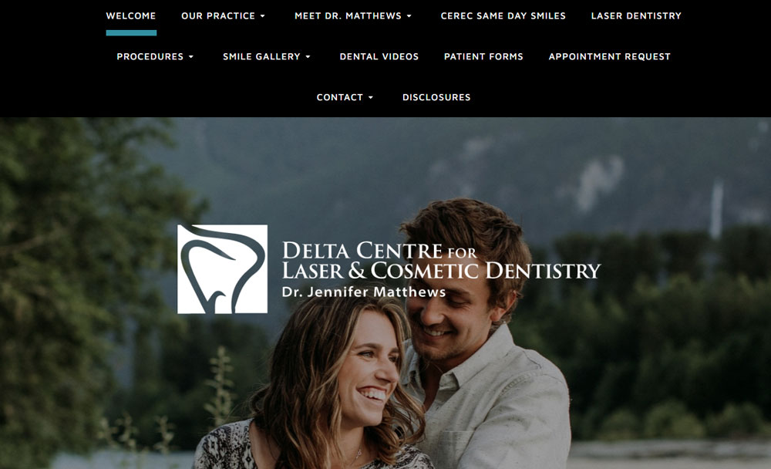Image resolution: width=771 pixels, height=469 pixels.
Task: Open Dental Videos from the navigation
Action: (379, 56)
